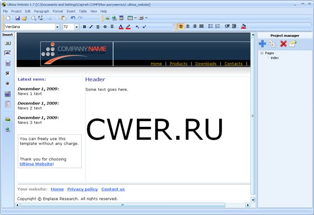The height and width of the screenshot is (215, 314).
Task: Toggle Bold formatting
Action: [x=84, y=27]
